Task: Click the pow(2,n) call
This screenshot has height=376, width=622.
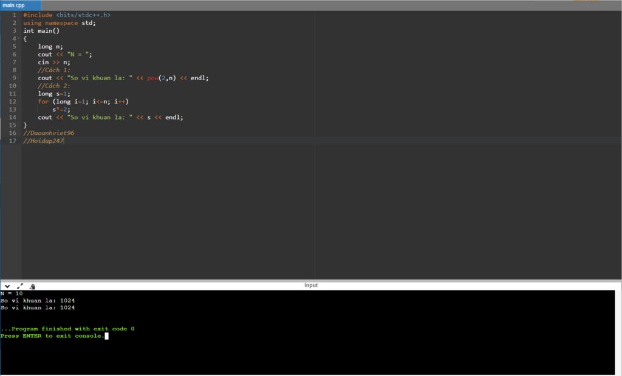Action: 162,78
